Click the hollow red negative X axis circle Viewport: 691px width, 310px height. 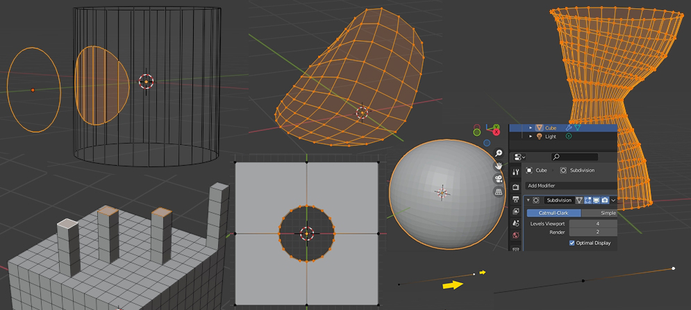click(477, 127)
